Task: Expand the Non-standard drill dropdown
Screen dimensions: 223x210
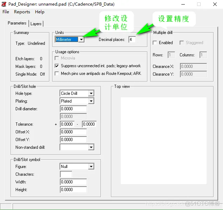Action: click(91, 147)
